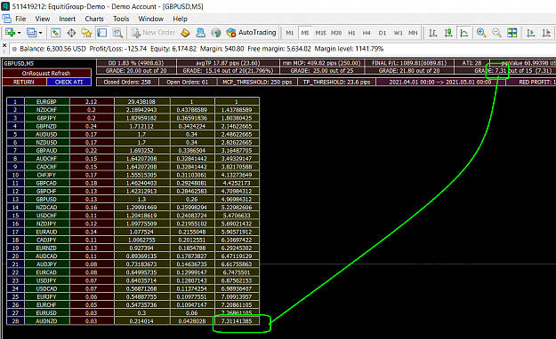556x339 pixels.
Task: Click the blue CHECK ATI button
Action: coord(68,82)
